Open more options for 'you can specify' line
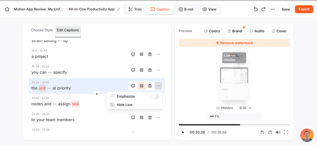 pos(158,70)
